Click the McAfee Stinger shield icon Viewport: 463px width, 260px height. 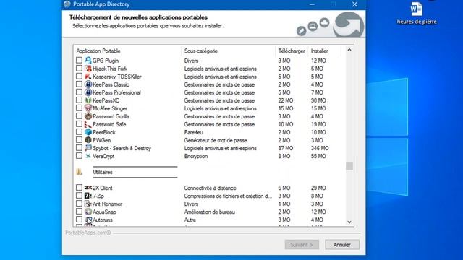[88, 108]
